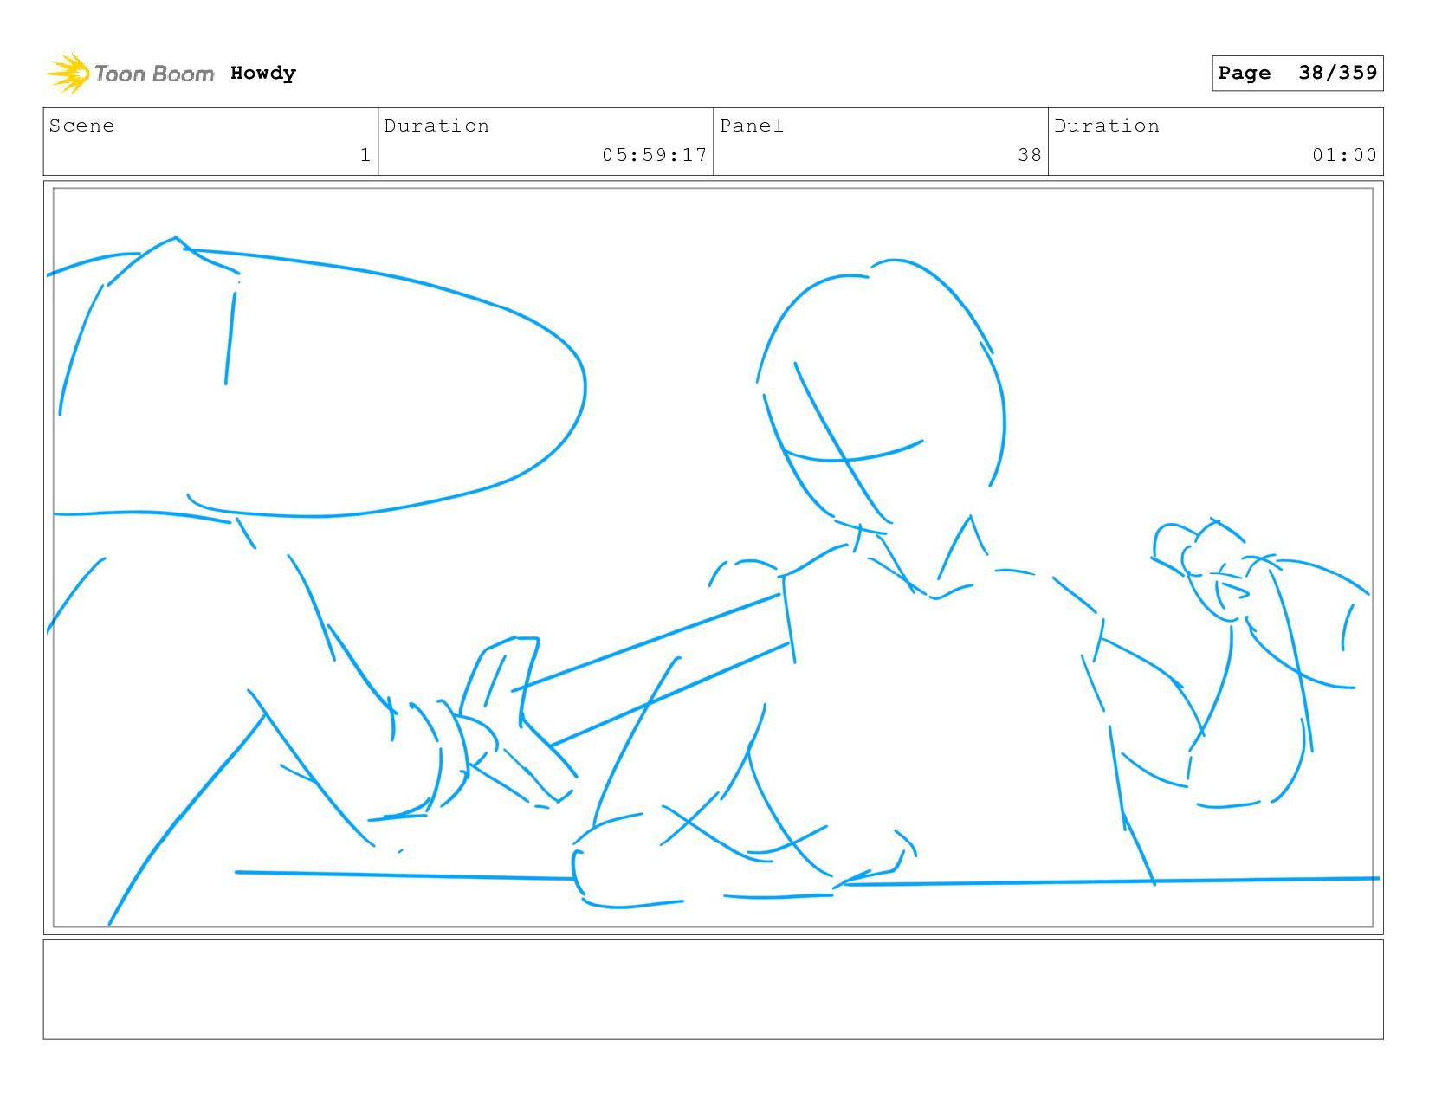Click the storyboard panel sketch thumbnail
Screen dimensions: 1429x1104
click(x=714, y=558)
